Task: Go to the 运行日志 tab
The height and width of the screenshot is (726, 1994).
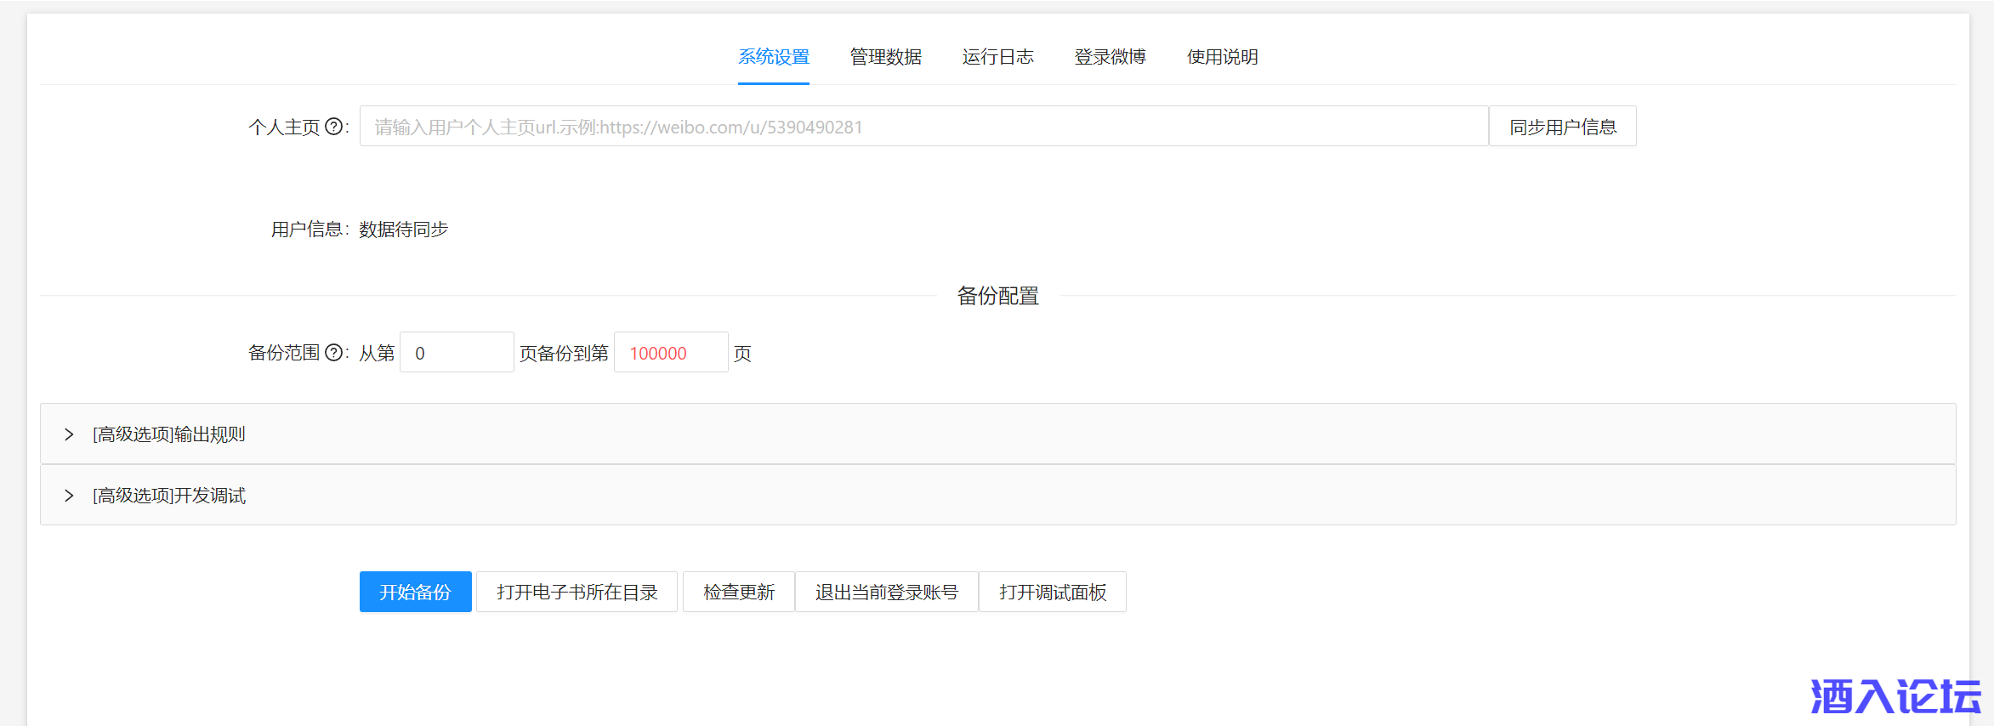Action: [997, 57]
